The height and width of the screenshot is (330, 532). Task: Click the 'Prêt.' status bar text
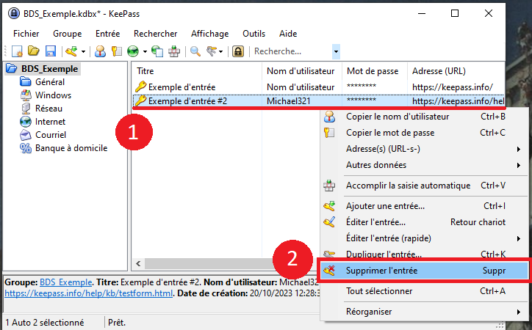[x=117, y=323]
